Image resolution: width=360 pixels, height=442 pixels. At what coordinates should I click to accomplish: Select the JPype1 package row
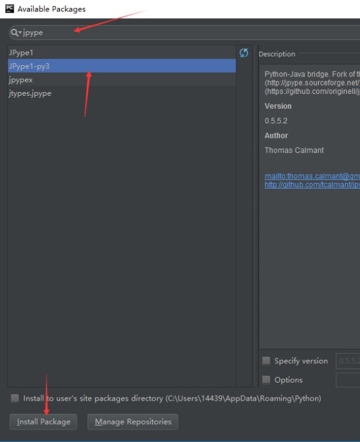122,53
